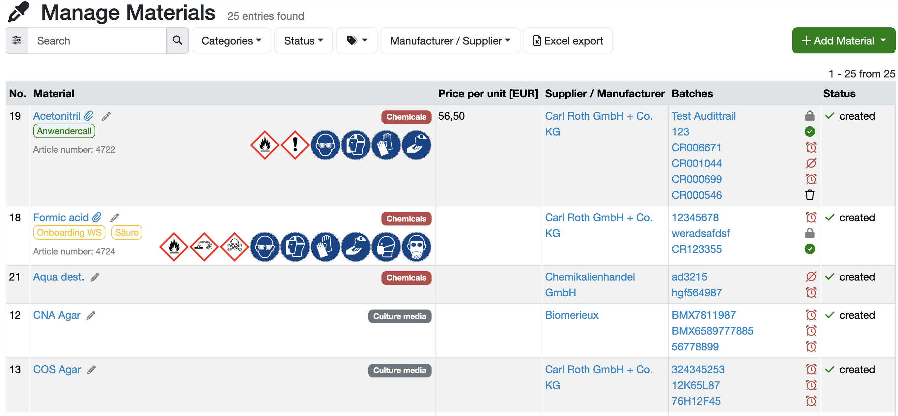
Task: Click the Add Material button
Action: pos(844,41)
